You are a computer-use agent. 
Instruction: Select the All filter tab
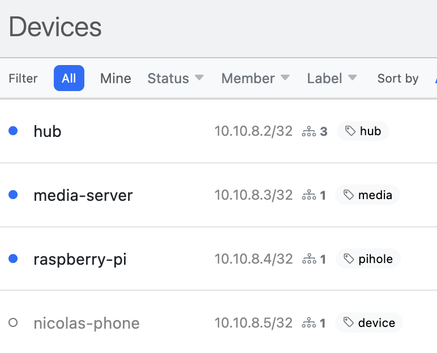69,78
